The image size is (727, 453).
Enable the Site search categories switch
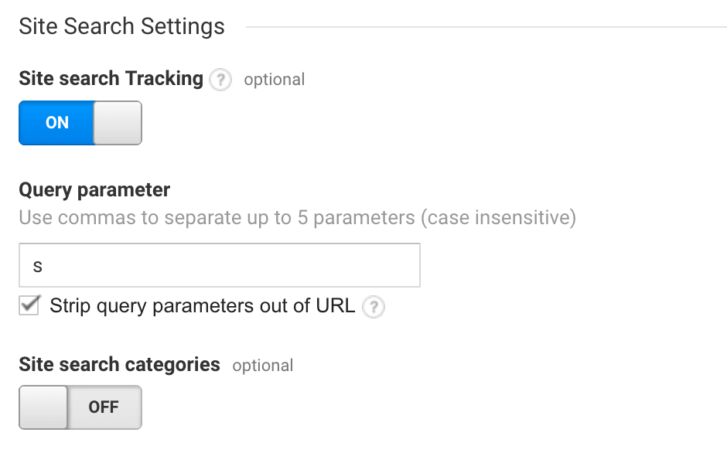[x=80, y=407]
